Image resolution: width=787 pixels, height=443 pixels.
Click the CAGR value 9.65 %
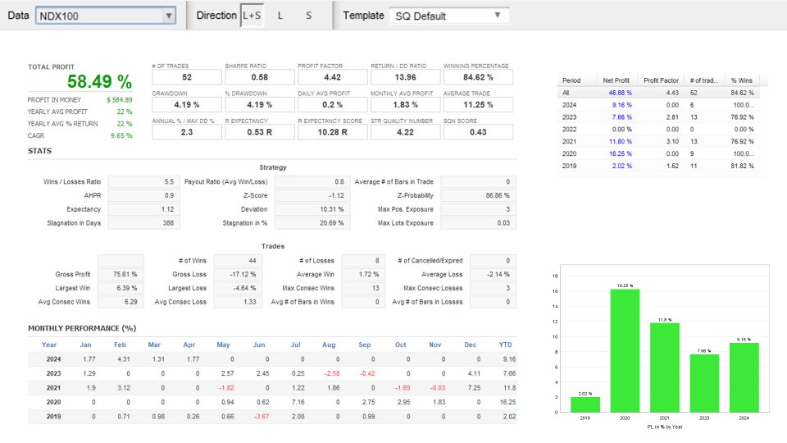[x=121, y=135]
